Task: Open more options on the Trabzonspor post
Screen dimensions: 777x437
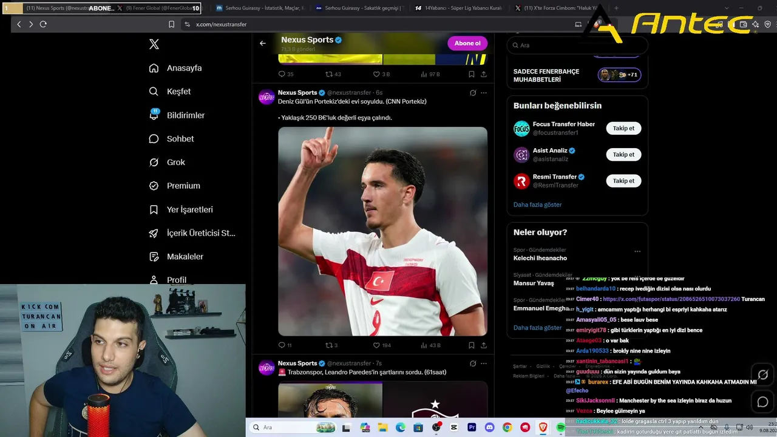Action: click(x=484, y=364)
